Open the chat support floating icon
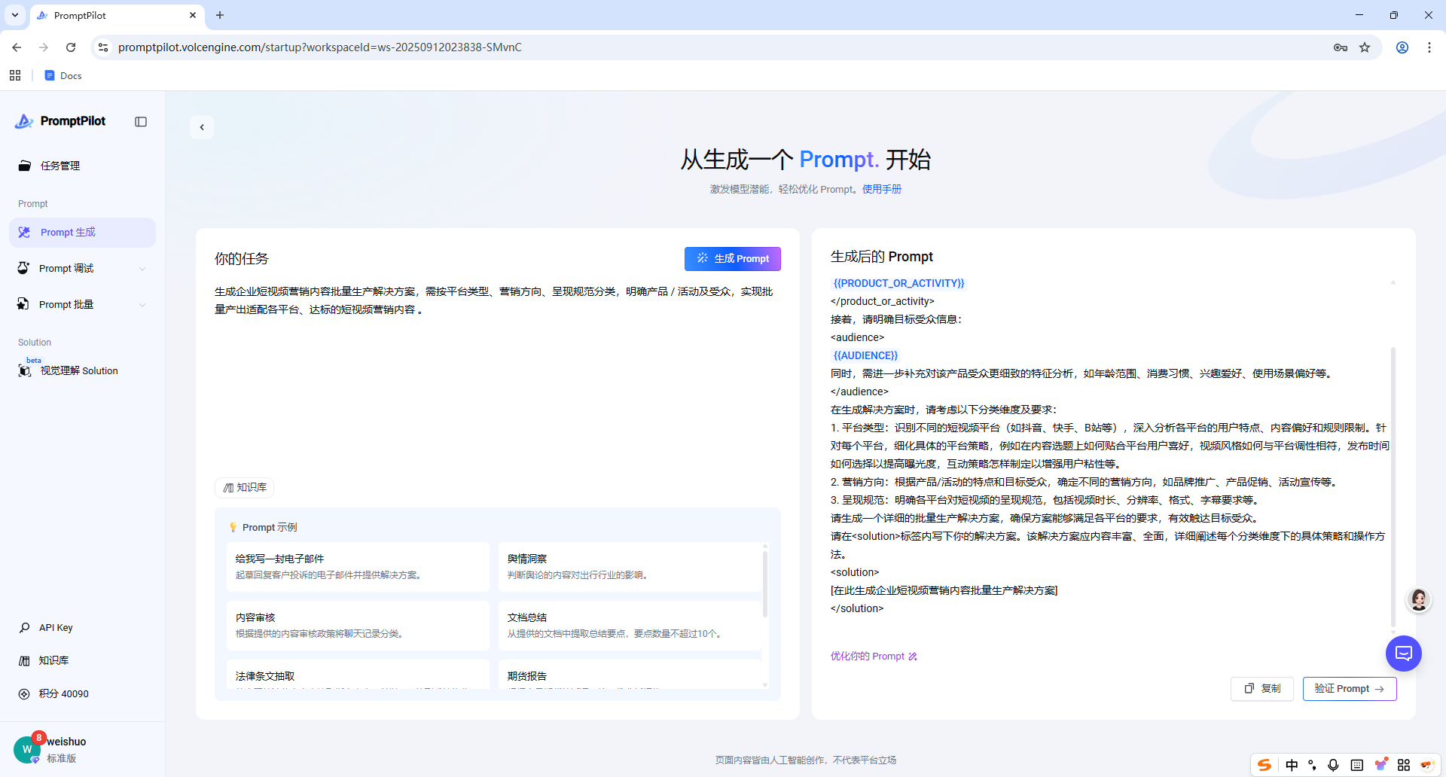The height and width of the screenshot is (777, 1446). point(1403,654)
